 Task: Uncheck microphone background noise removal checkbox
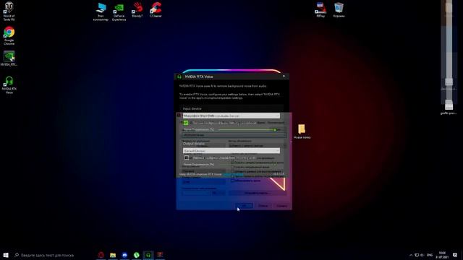click(x=186, y=123)
